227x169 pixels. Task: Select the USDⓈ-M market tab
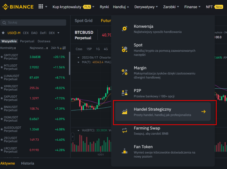click(x=14, y=33)
